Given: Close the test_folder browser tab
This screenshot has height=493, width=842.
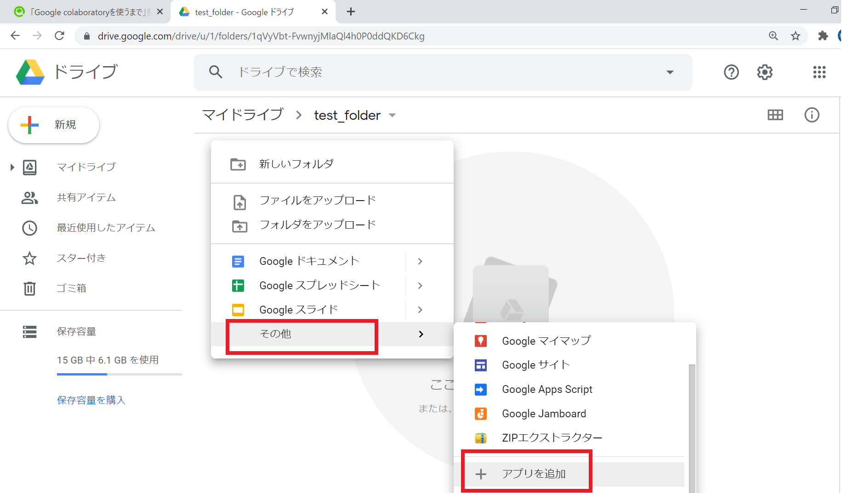Looking at the screenshot, I should 324,12.
